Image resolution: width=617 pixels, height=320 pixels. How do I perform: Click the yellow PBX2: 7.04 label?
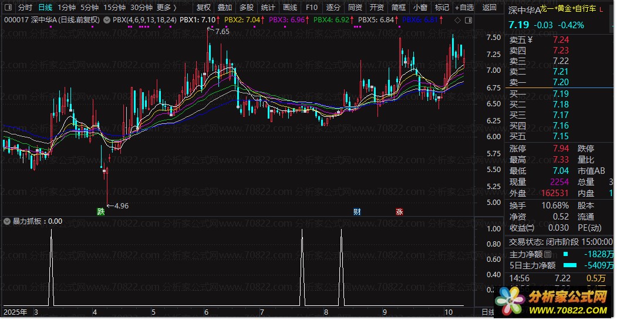pyautogui.click(x=242, y=20)
